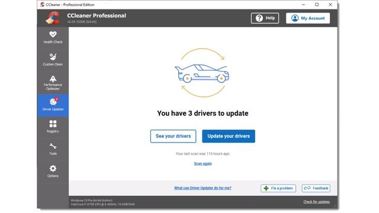
Task: Open What can Driver Updater do link
Action: (x=203, y=188)
